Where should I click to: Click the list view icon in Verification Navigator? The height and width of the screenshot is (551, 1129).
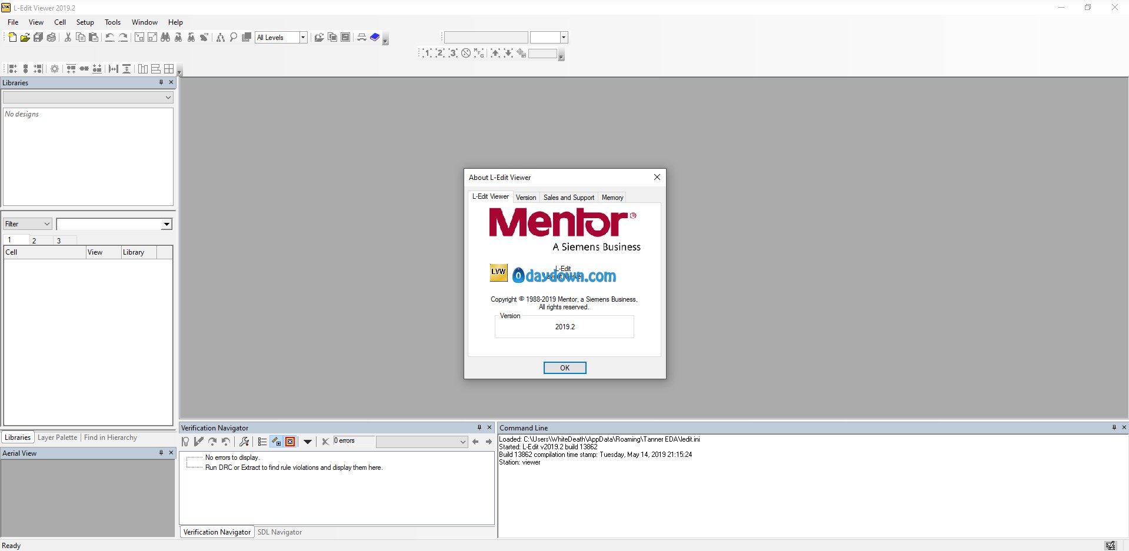tap(262, 442)
